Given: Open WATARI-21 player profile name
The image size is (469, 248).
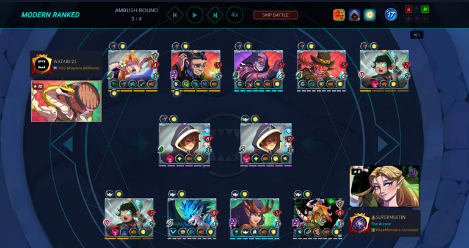Looking at the screenshot, I should tap(65, 61).
